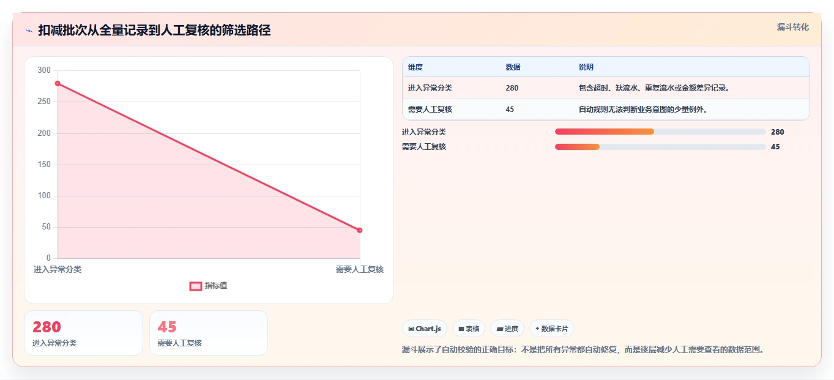Open the 280 进入异常分类 data card
Image resolution: width=834 pixels, height=380 pixels.
83,333
